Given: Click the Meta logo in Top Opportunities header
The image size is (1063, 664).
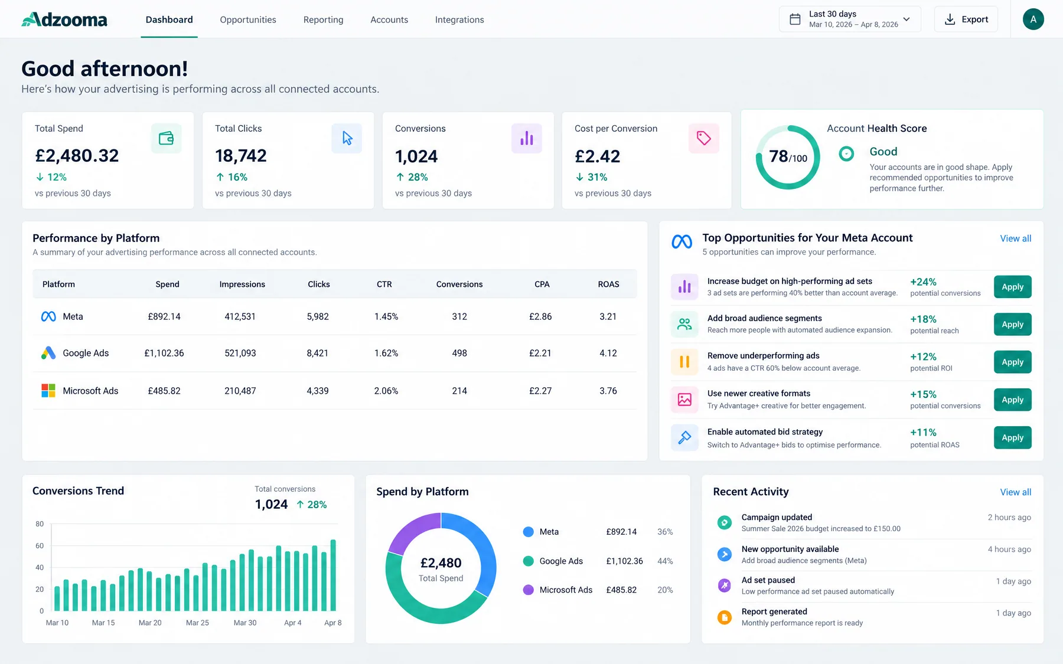Looking at the screenshot, I should [x=682, y=241].
